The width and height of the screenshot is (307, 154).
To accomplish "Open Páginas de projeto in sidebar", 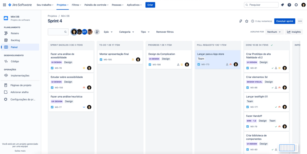I will click(20, 85).
